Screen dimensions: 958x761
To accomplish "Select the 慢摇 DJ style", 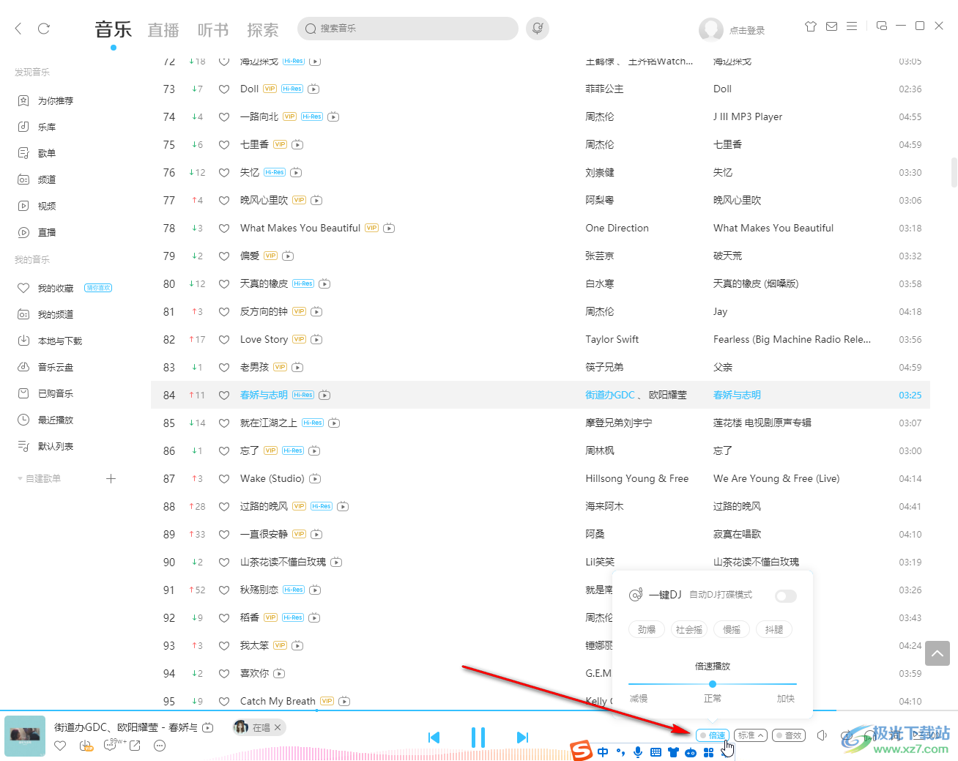I will tap(732, 630).
